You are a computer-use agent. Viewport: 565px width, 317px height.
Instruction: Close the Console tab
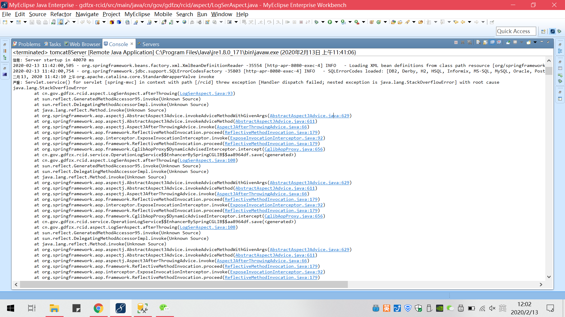(x=132, y=44)
